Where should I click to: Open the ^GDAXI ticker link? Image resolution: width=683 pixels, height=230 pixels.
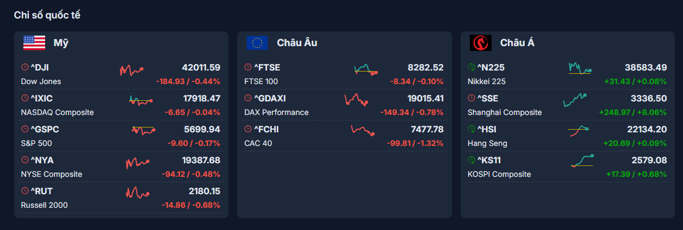point(270,98)
